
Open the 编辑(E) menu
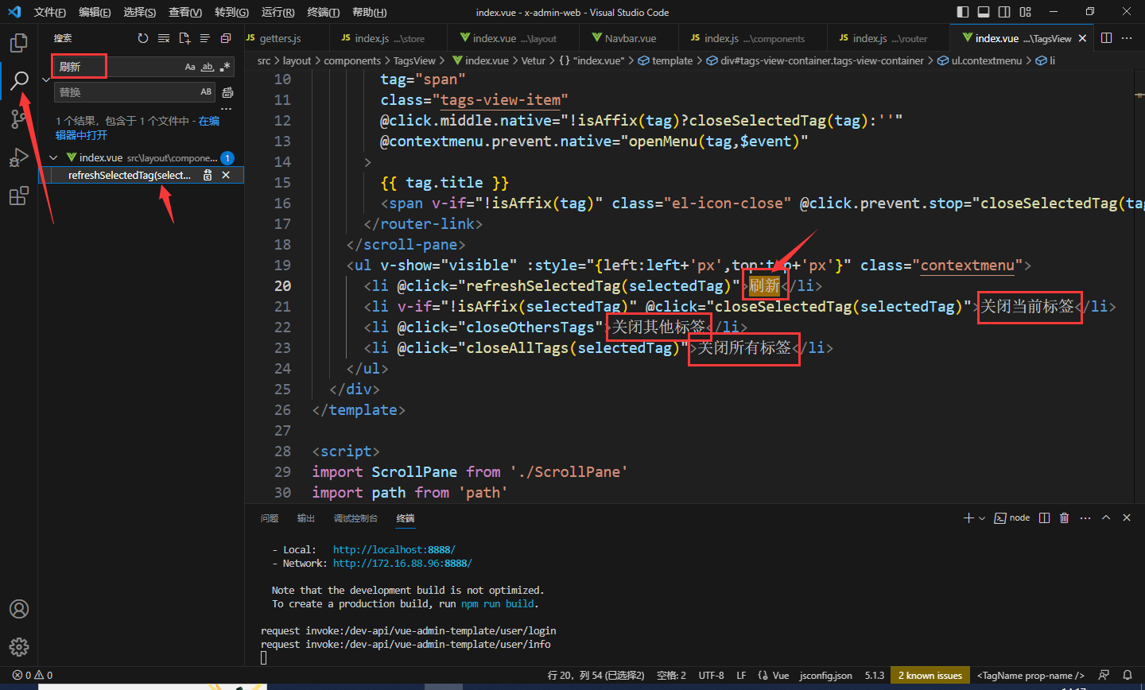(x=95, y=12)
